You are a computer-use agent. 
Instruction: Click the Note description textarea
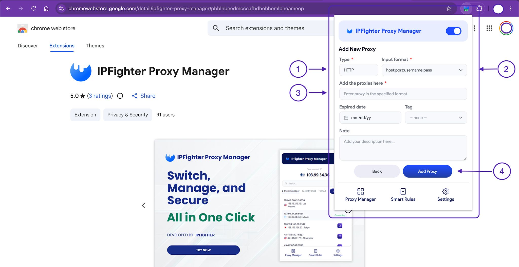403,148
